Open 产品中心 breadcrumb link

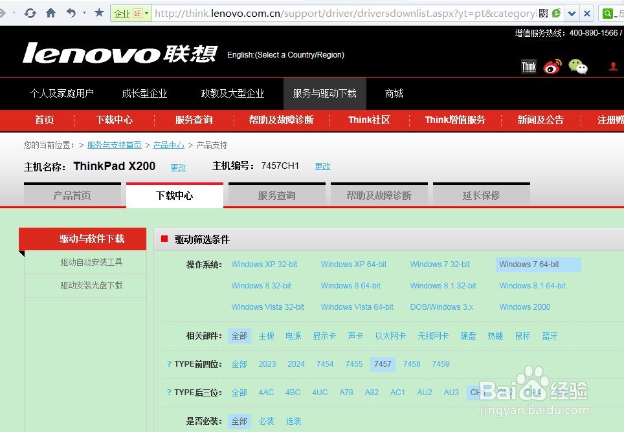(169, 145)
